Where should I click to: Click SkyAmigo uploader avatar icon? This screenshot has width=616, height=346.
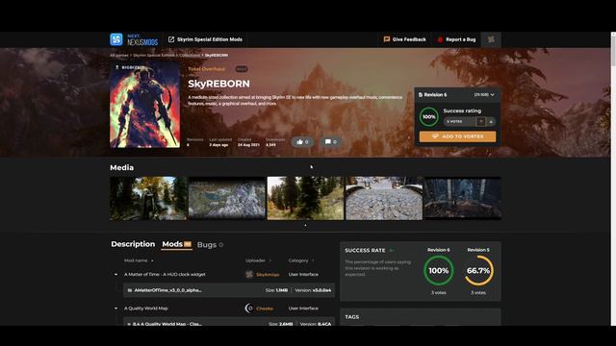(x=249, y=275)
